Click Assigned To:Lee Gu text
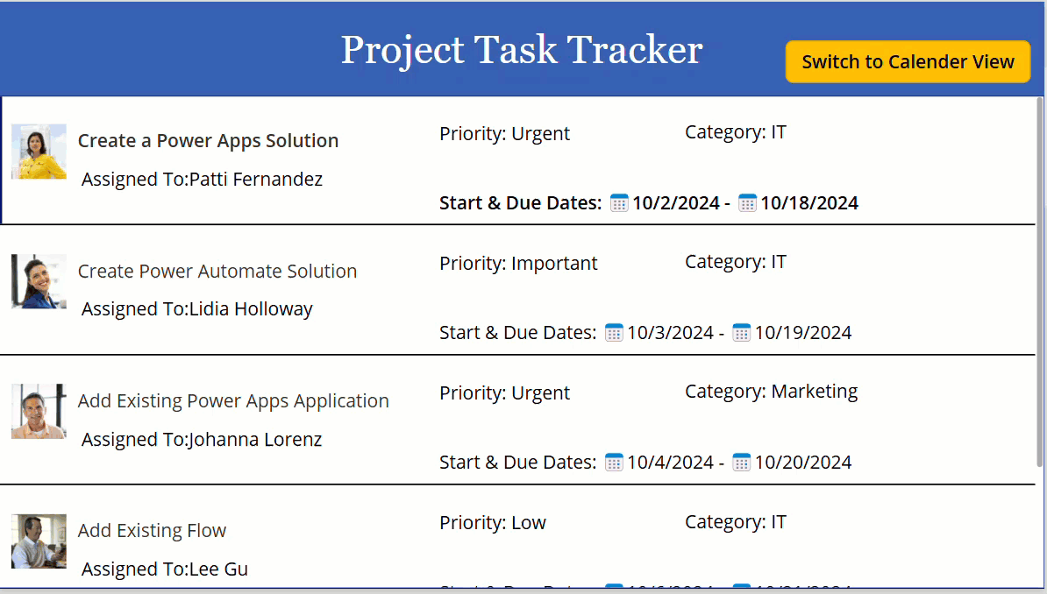The image size is (1047, 594). pyautogui.click(x=165, y=569)
